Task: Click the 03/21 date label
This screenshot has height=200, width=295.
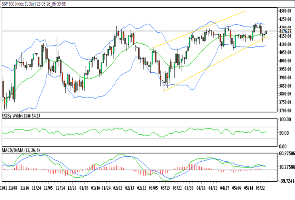Action: (177, 188)
